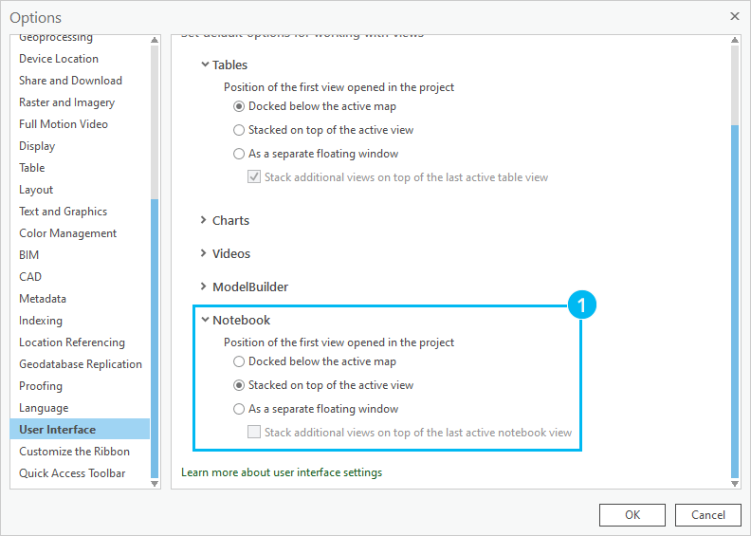Viewport: 751px width, 536px height.
Task: Go to Color Management options
Action: [67, 233]
